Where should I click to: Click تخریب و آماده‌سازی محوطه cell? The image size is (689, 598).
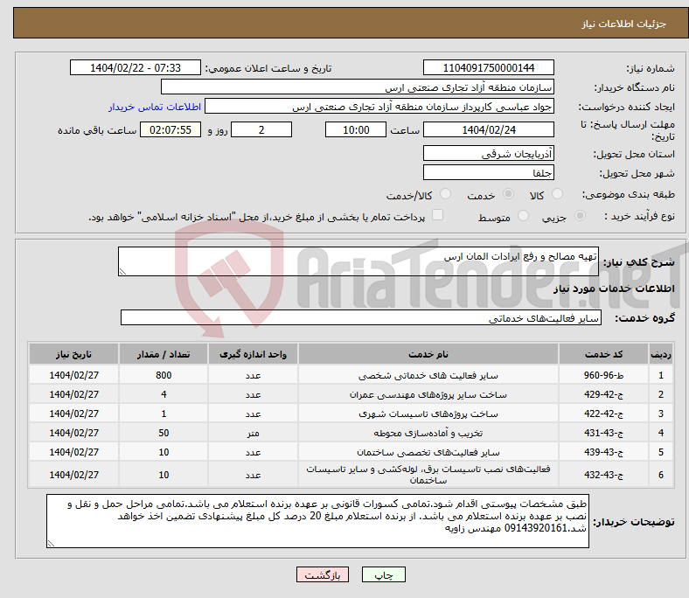(x=428, y=433)
